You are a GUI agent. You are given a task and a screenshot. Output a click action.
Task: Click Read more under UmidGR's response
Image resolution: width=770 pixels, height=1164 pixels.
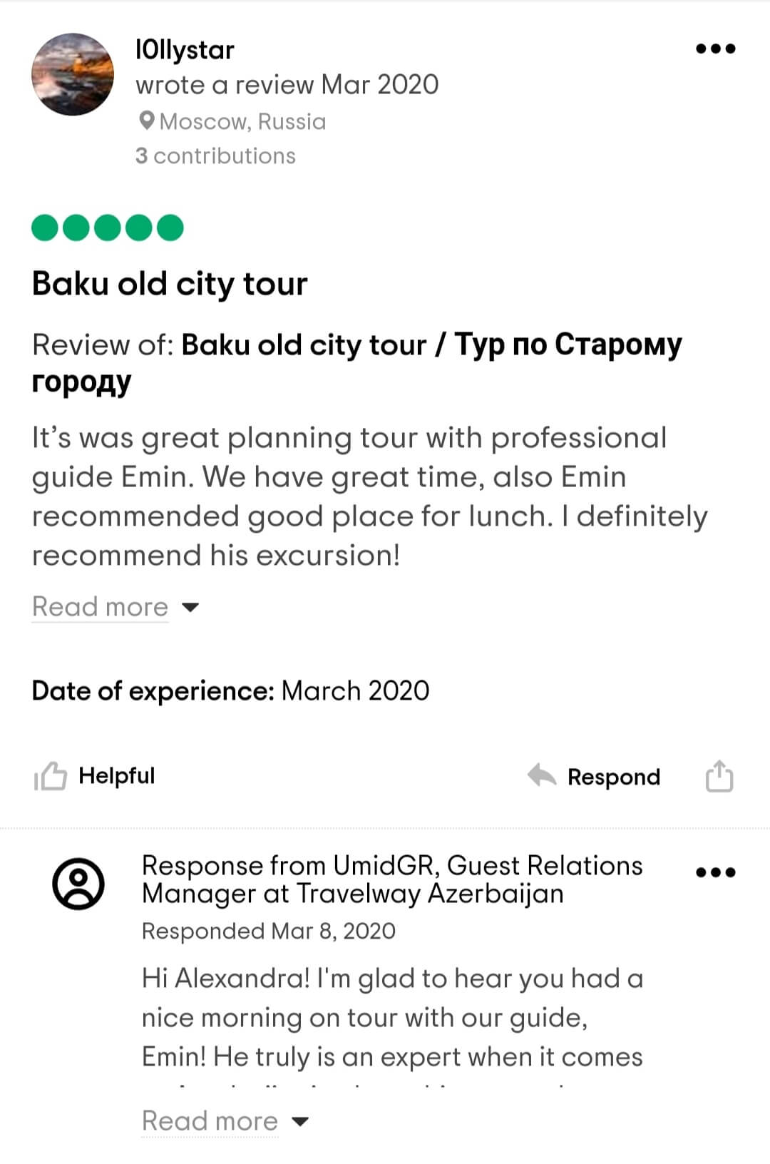pos(210,1122)
